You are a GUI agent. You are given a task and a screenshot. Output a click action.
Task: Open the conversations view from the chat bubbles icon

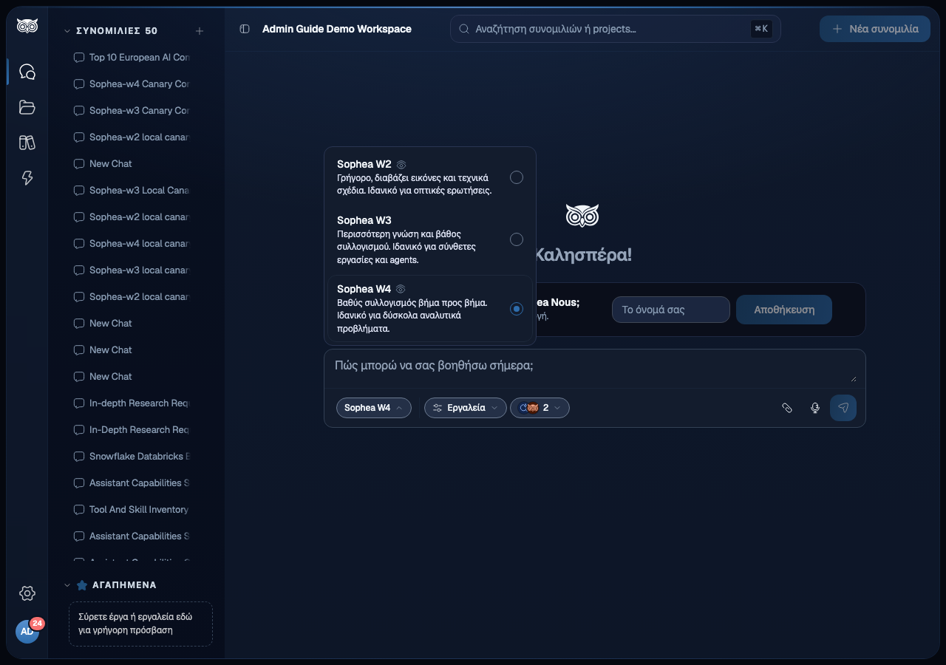point(27,72)
